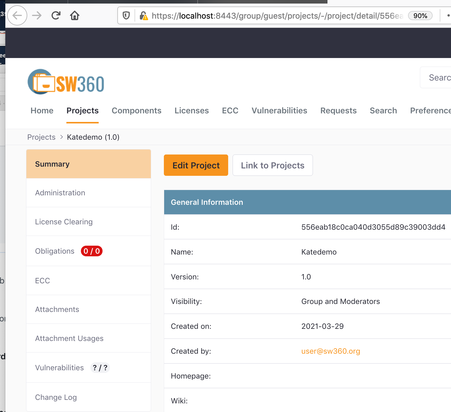Open the Licenses section in the navbar
The height and width of the screenshot is (412, 451).
(191, 111)
